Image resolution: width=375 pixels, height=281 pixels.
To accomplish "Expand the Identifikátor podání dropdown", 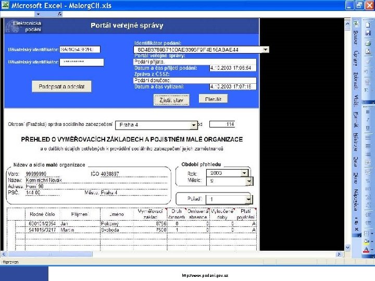I will pos(266,50).
